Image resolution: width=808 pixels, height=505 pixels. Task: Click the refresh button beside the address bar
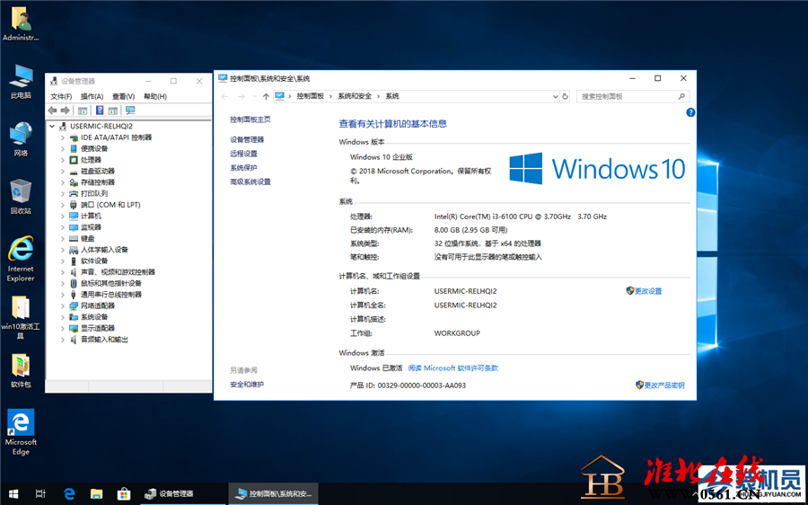click(566, 96)
